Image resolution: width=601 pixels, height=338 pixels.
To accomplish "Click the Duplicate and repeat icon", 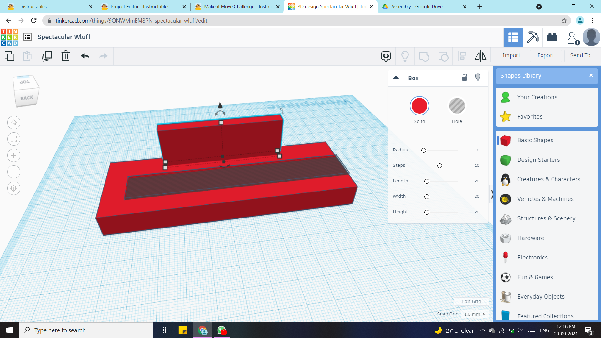I will point(47,56).
